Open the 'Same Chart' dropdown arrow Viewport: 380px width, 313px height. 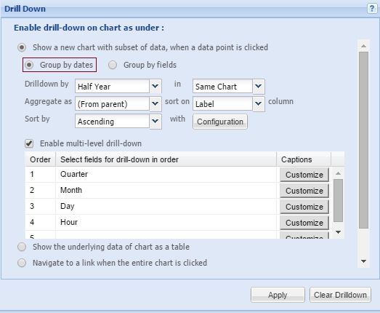click(259, 86)
